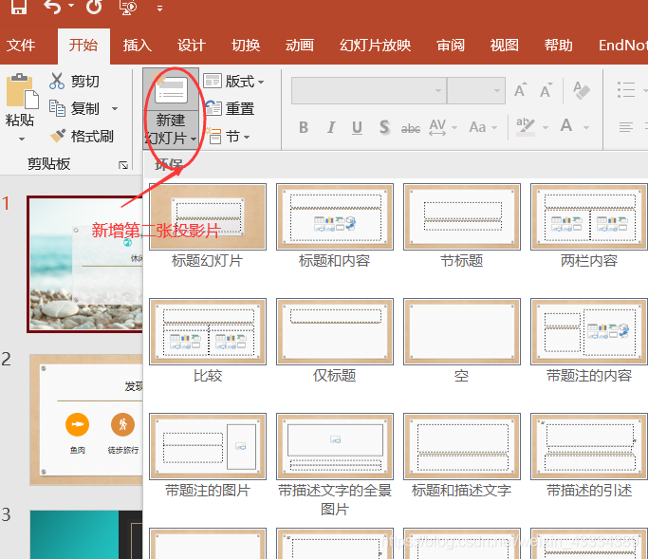Click the text highlight color button
The image size is (648, 559).
(526, 126)
